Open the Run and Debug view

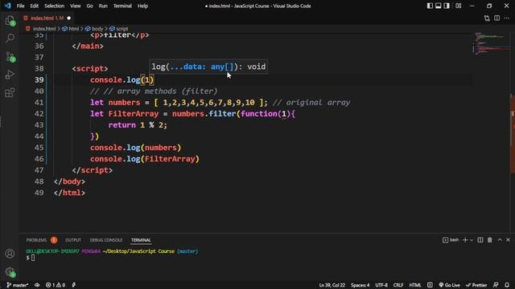point(10,75)
